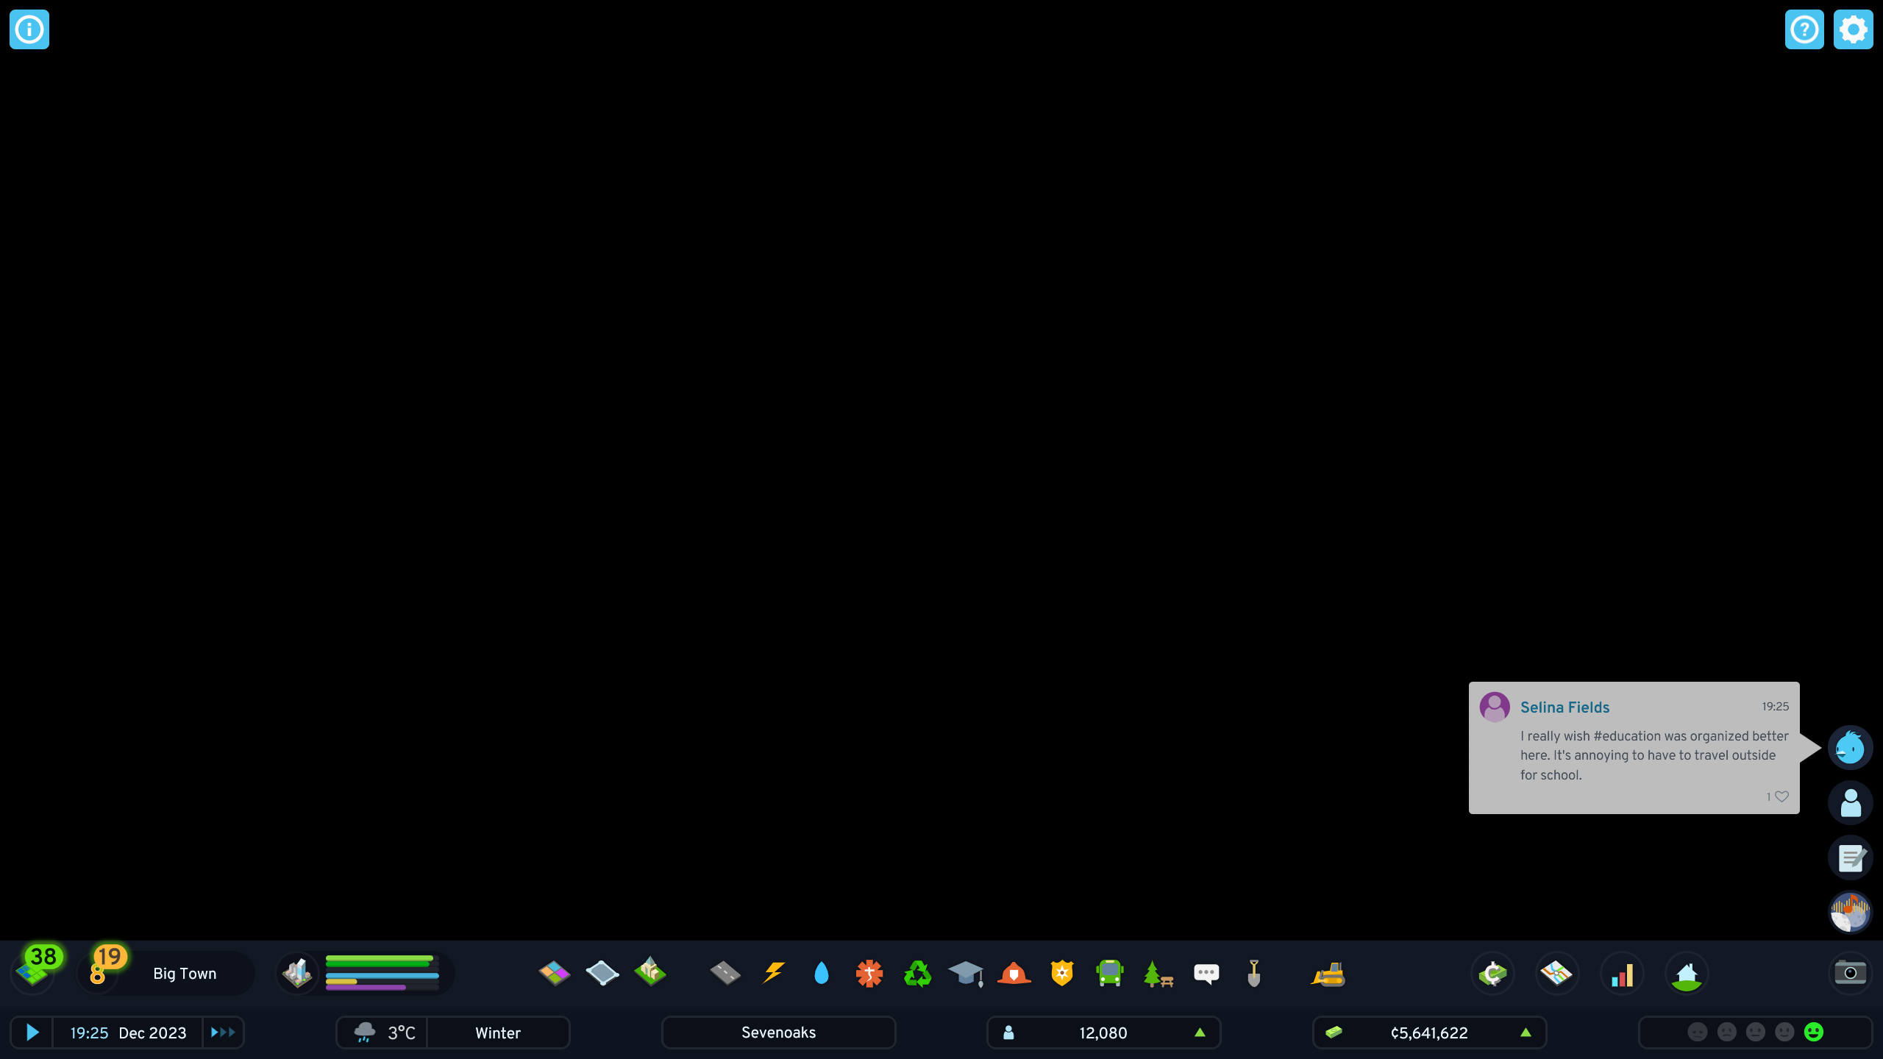Switch to the citizens sidebar tab
The height and width of the screenshot is (1059, 1883).
(1851, 802)
